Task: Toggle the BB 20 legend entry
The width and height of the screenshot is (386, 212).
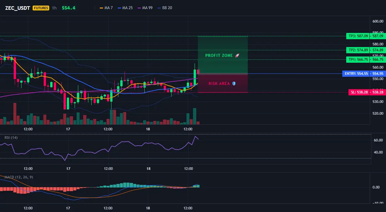Action: [x=165, y=8]
